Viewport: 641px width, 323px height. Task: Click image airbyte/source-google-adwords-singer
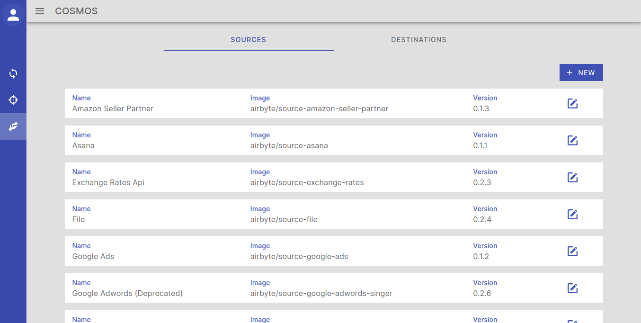[321, 293]
